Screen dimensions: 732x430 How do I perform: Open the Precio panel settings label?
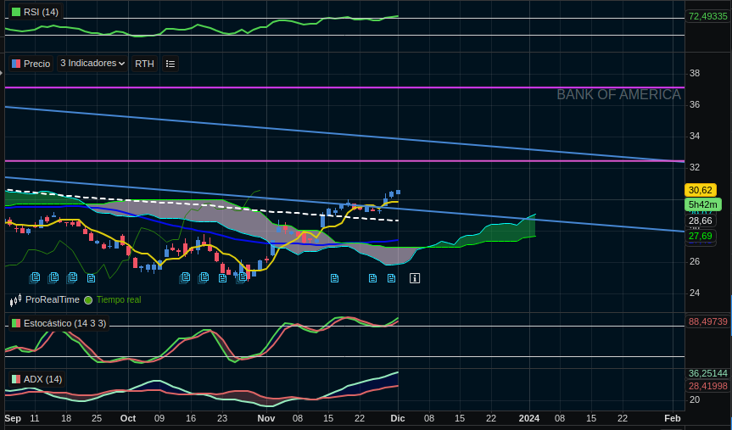(36, 64)
